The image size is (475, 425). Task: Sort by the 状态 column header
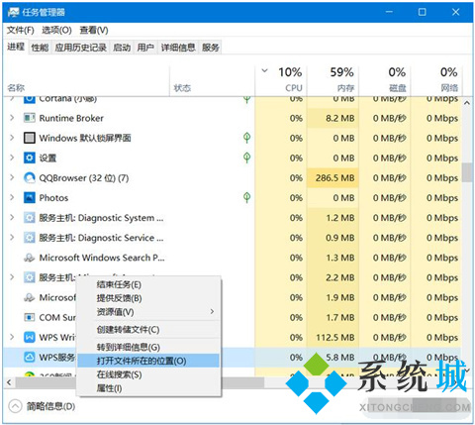(x=213, y=80)
